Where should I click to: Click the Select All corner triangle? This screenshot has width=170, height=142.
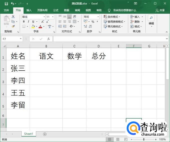click(4, 46)
